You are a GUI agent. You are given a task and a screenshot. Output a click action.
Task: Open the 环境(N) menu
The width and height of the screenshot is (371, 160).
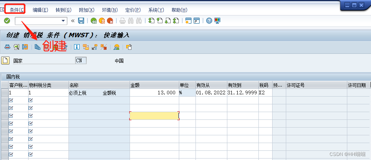tap(110, 10)
